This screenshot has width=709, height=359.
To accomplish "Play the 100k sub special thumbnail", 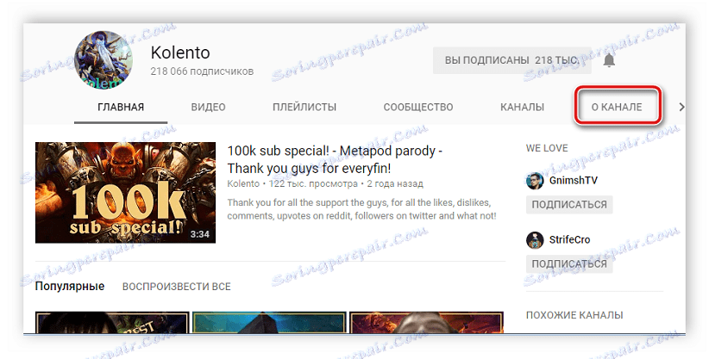I will (126, 193).
